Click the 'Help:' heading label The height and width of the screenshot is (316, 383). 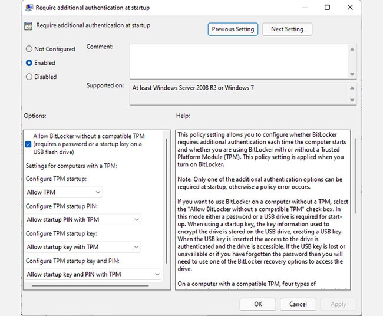(183, 116)
